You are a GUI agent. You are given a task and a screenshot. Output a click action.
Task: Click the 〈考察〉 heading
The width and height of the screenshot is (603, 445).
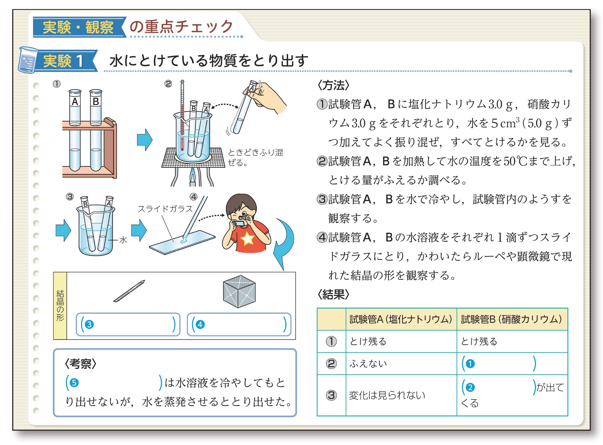click(80, 364)
